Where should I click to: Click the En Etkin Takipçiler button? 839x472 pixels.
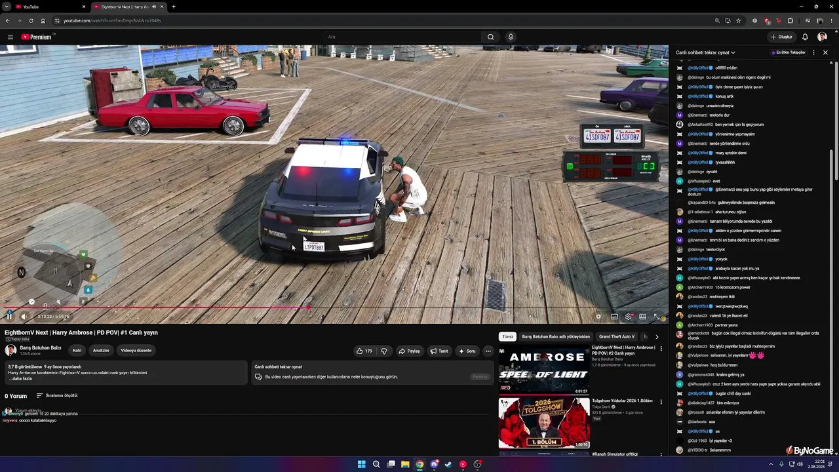789,52
